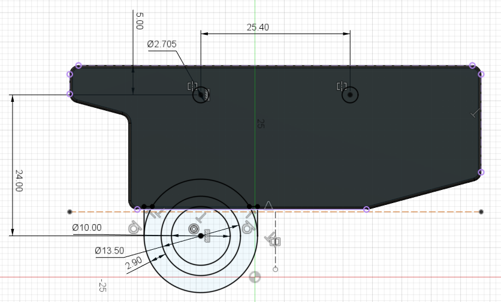
Task: Click the left mounting hole center point
Action: (201, 95)
